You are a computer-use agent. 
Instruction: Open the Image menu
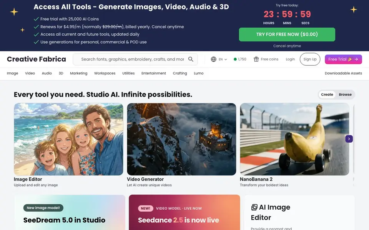12,73
